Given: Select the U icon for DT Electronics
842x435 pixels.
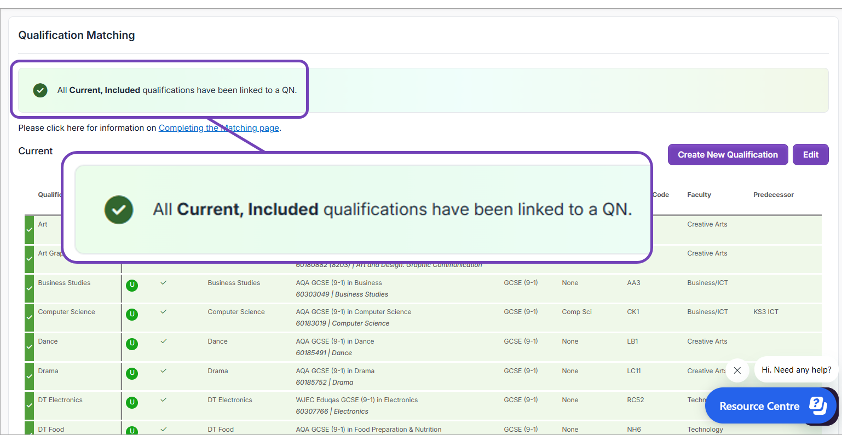Looking at the screenshot, I should pyautogui.click(x=131, y=403).
